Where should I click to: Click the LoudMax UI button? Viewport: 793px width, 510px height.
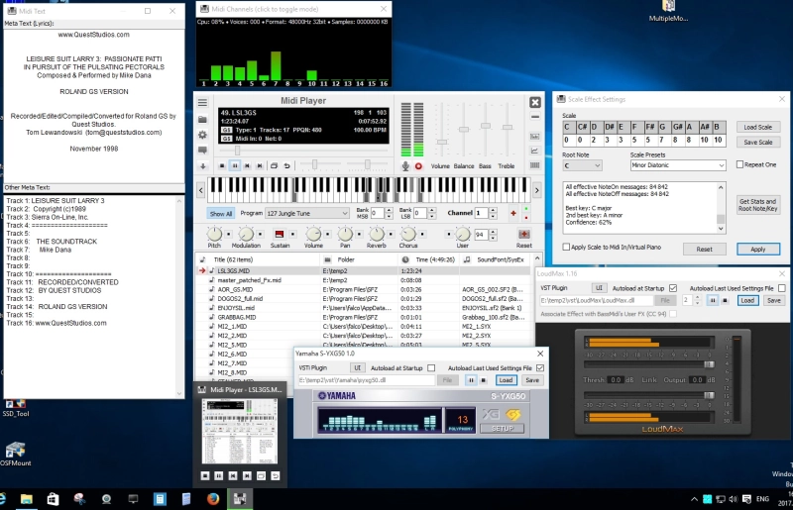[x=599, y=288]
